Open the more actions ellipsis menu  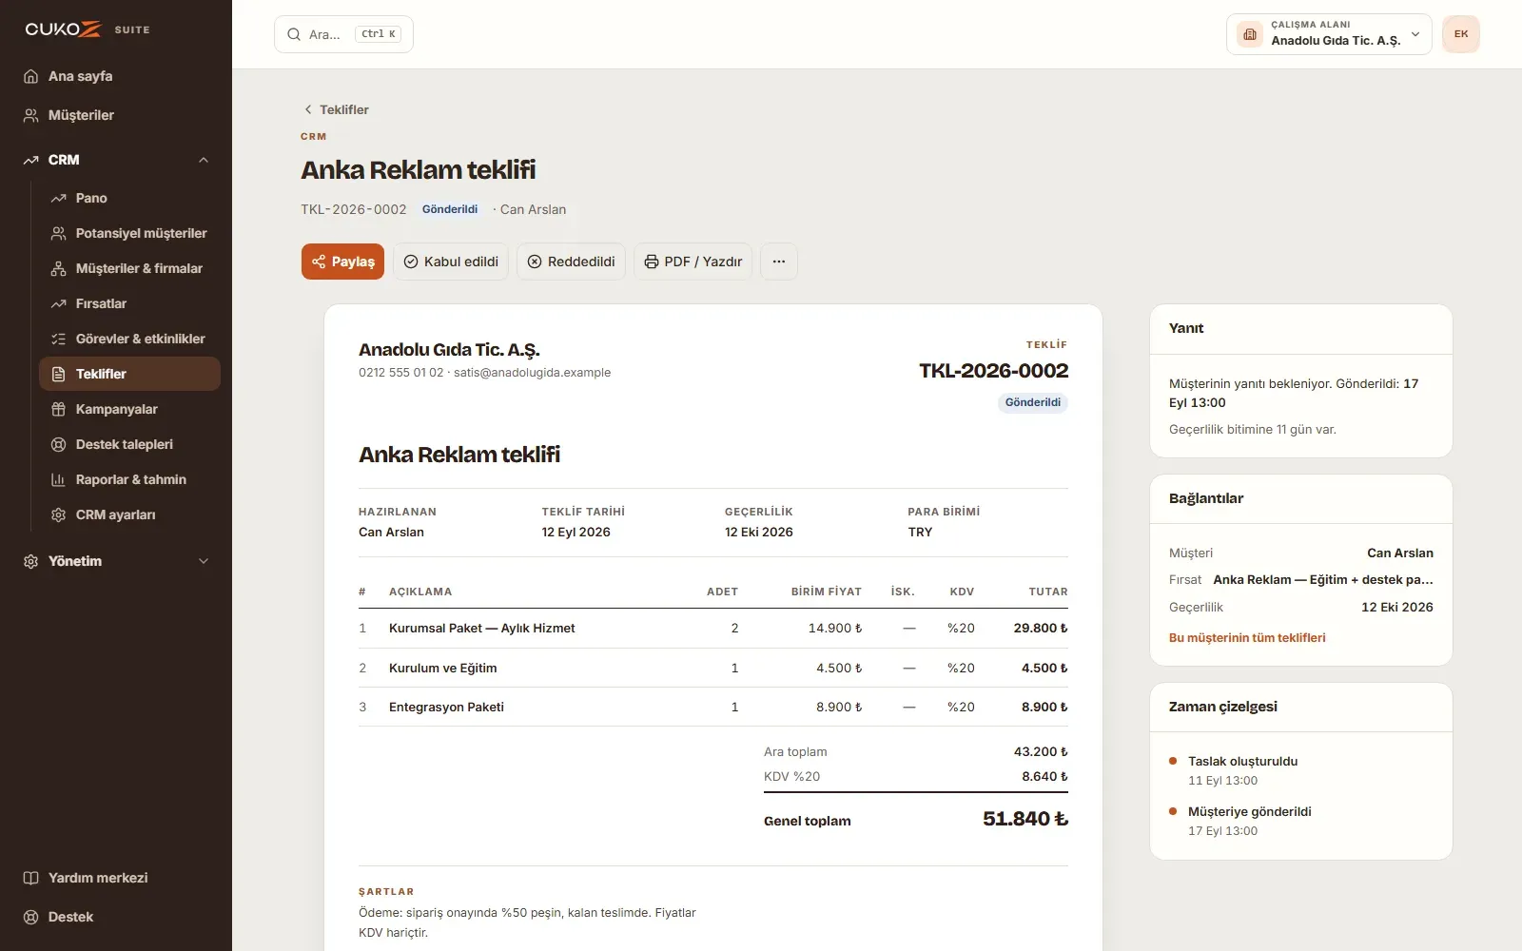(x=779, y=262)
